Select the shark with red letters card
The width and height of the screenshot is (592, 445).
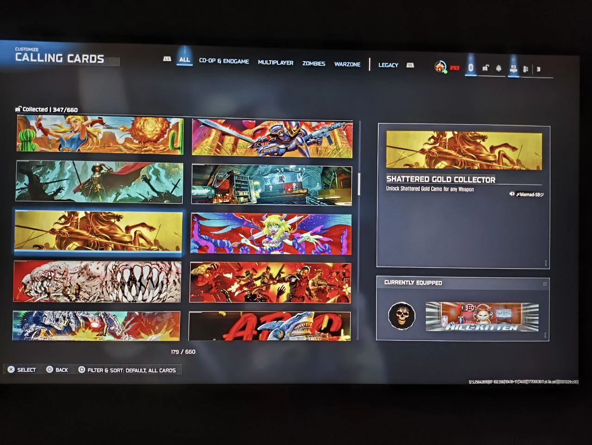(270, 326)
